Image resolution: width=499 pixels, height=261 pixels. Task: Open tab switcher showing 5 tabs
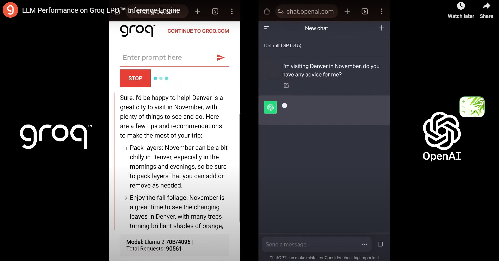[x=215, y=11]
